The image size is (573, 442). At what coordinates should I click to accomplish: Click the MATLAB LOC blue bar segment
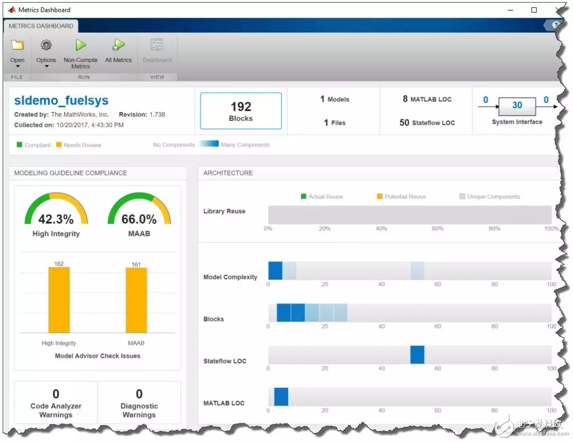tap(281, 396)
